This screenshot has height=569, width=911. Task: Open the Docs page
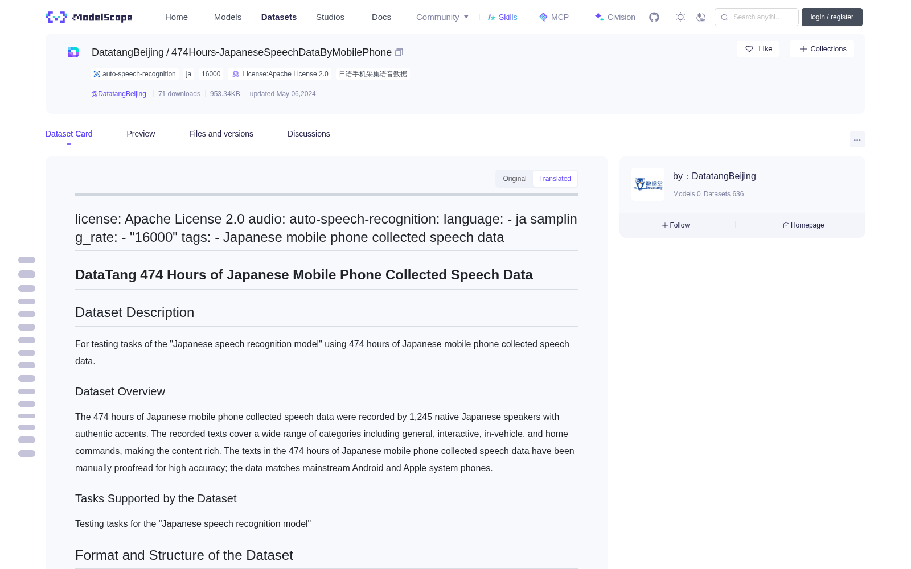(x=381, y=17)
